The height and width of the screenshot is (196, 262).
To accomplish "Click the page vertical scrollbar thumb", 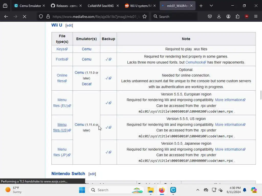I will [261, 95].
